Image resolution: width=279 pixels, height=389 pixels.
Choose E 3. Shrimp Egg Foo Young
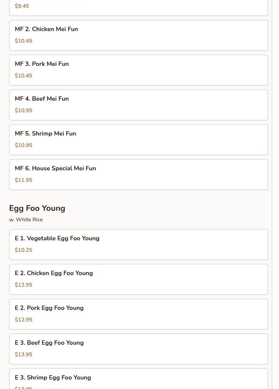click(138, 379)
